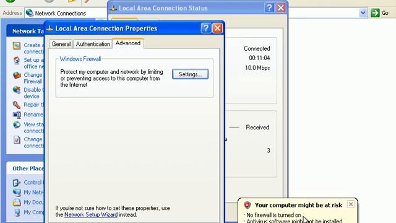This screenshot has width=396, height=223.
Task: Dismiss the 'Your computer might be at risk' balloon
Action: [351, 204]
